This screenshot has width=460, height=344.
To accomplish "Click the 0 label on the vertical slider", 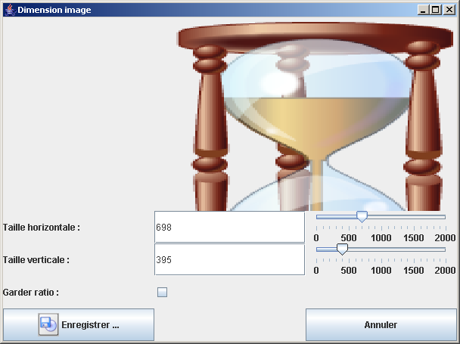I will point(316,271).
